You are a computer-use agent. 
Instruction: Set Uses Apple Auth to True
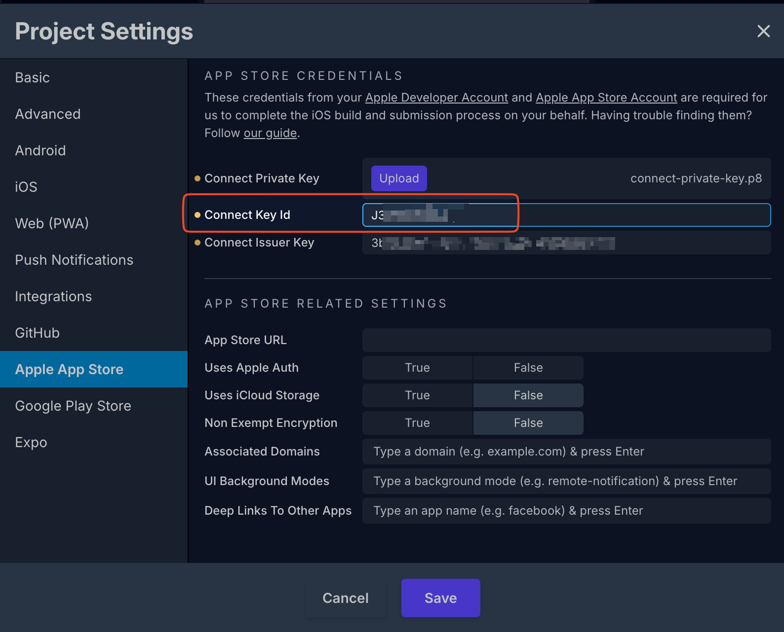pyautogui.click(x=417, y=368)
